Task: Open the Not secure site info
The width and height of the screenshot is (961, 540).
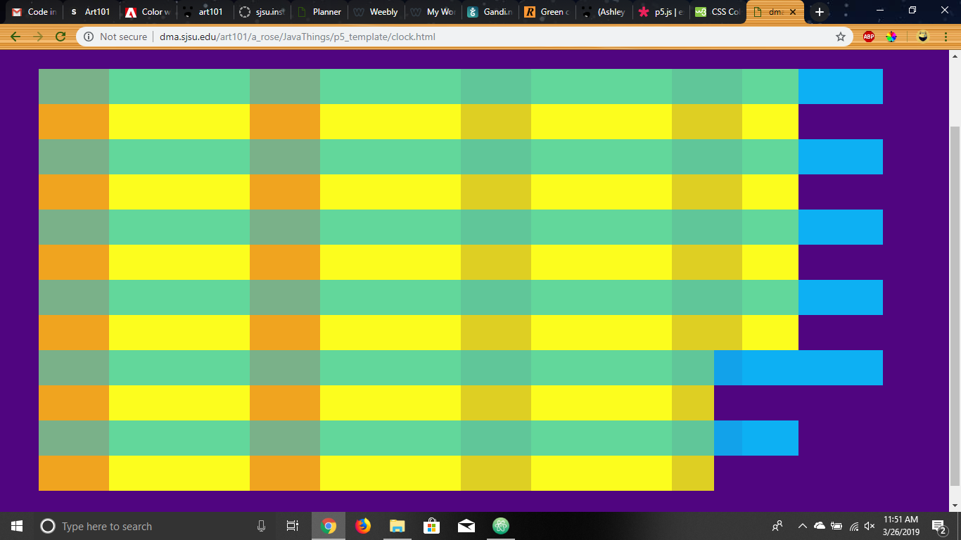Action: pos(116,37)
